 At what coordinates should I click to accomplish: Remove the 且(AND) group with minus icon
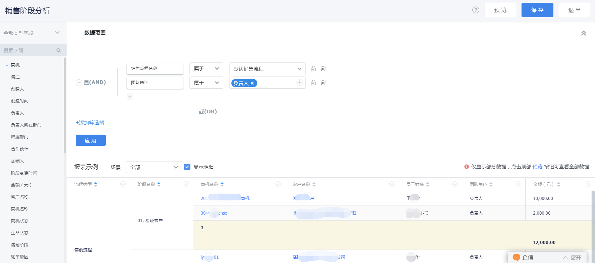tap(79, 82)
